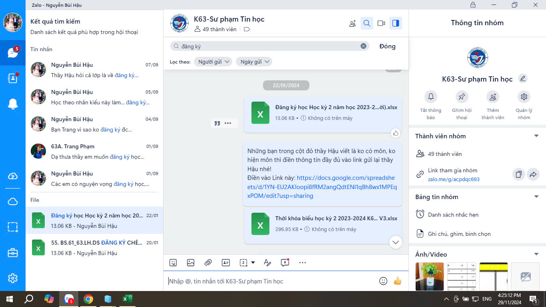Click the user avatar in sidebar
This screenshot has width=546, height=307.
click(13, 22)
